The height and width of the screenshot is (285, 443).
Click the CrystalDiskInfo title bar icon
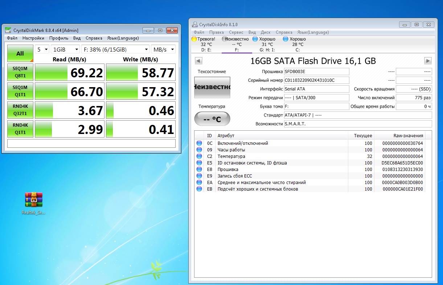[194, 24]
